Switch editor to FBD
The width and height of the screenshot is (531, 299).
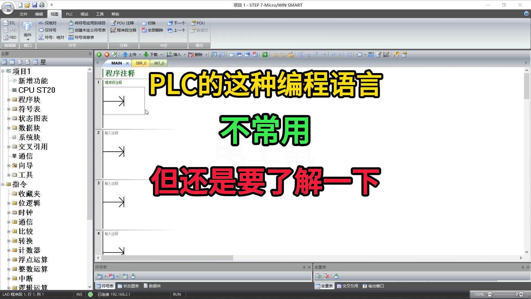click(x=10, y=37)
